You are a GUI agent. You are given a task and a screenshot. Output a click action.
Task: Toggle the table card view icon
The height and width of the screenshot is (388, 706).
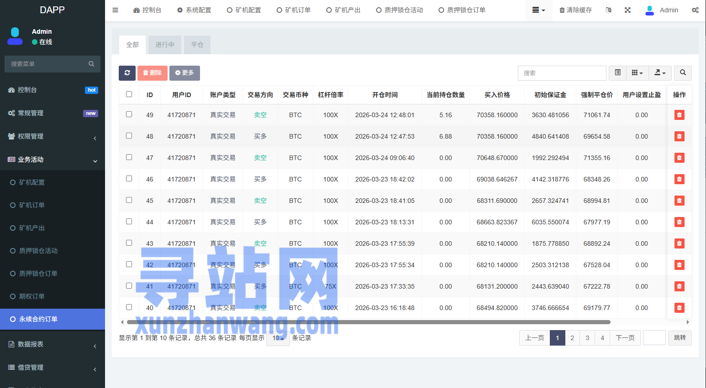pyautogui.click(x=617, y=73)
